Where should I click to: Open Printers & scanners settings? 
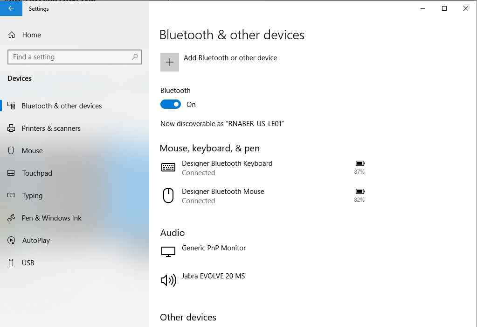[51, 128]
